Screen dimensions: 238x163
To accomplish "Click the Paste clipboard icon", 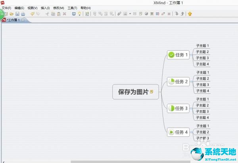I will pyautogui.click(x=59, y=14).
